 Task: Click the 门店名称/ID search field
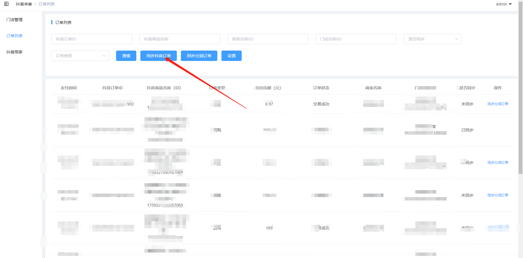pyautogui.click(x=356, y=39)
